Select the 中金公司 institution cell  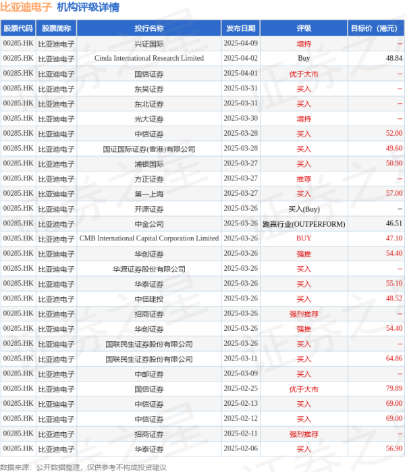point(149,224)
